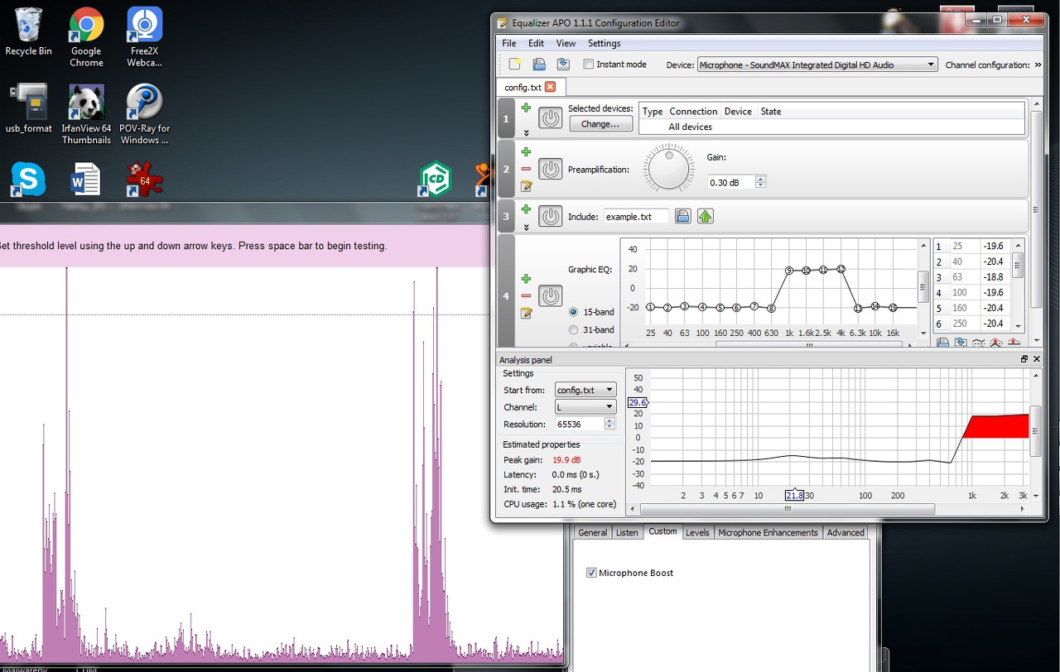
Task: Switch to the Levels tab
Action: point(697,533)
